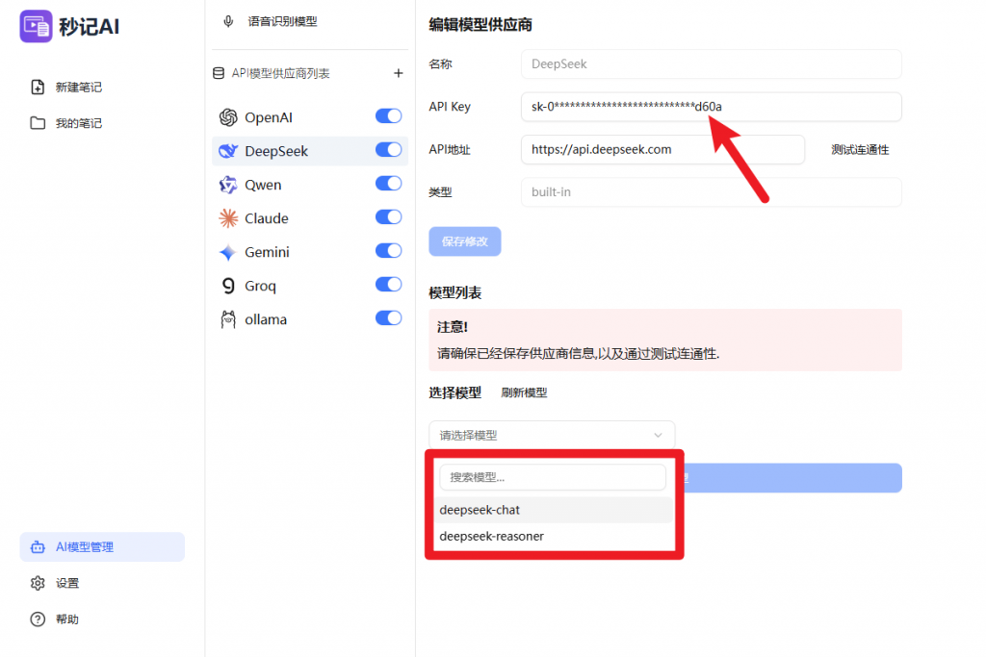Select the ollama llama icon

(x=228, y=319)
